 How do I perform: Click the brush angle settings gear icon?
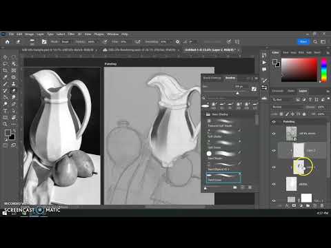[178, 42]
